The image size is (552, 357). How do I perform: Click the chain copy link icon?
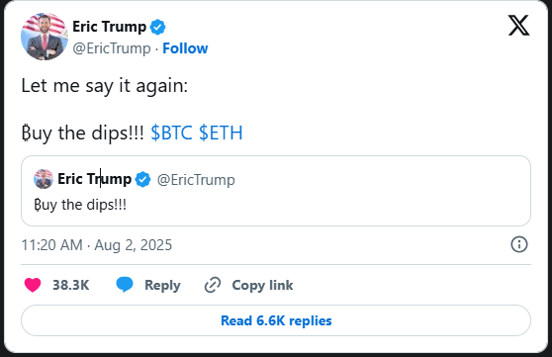click(213, 285)
